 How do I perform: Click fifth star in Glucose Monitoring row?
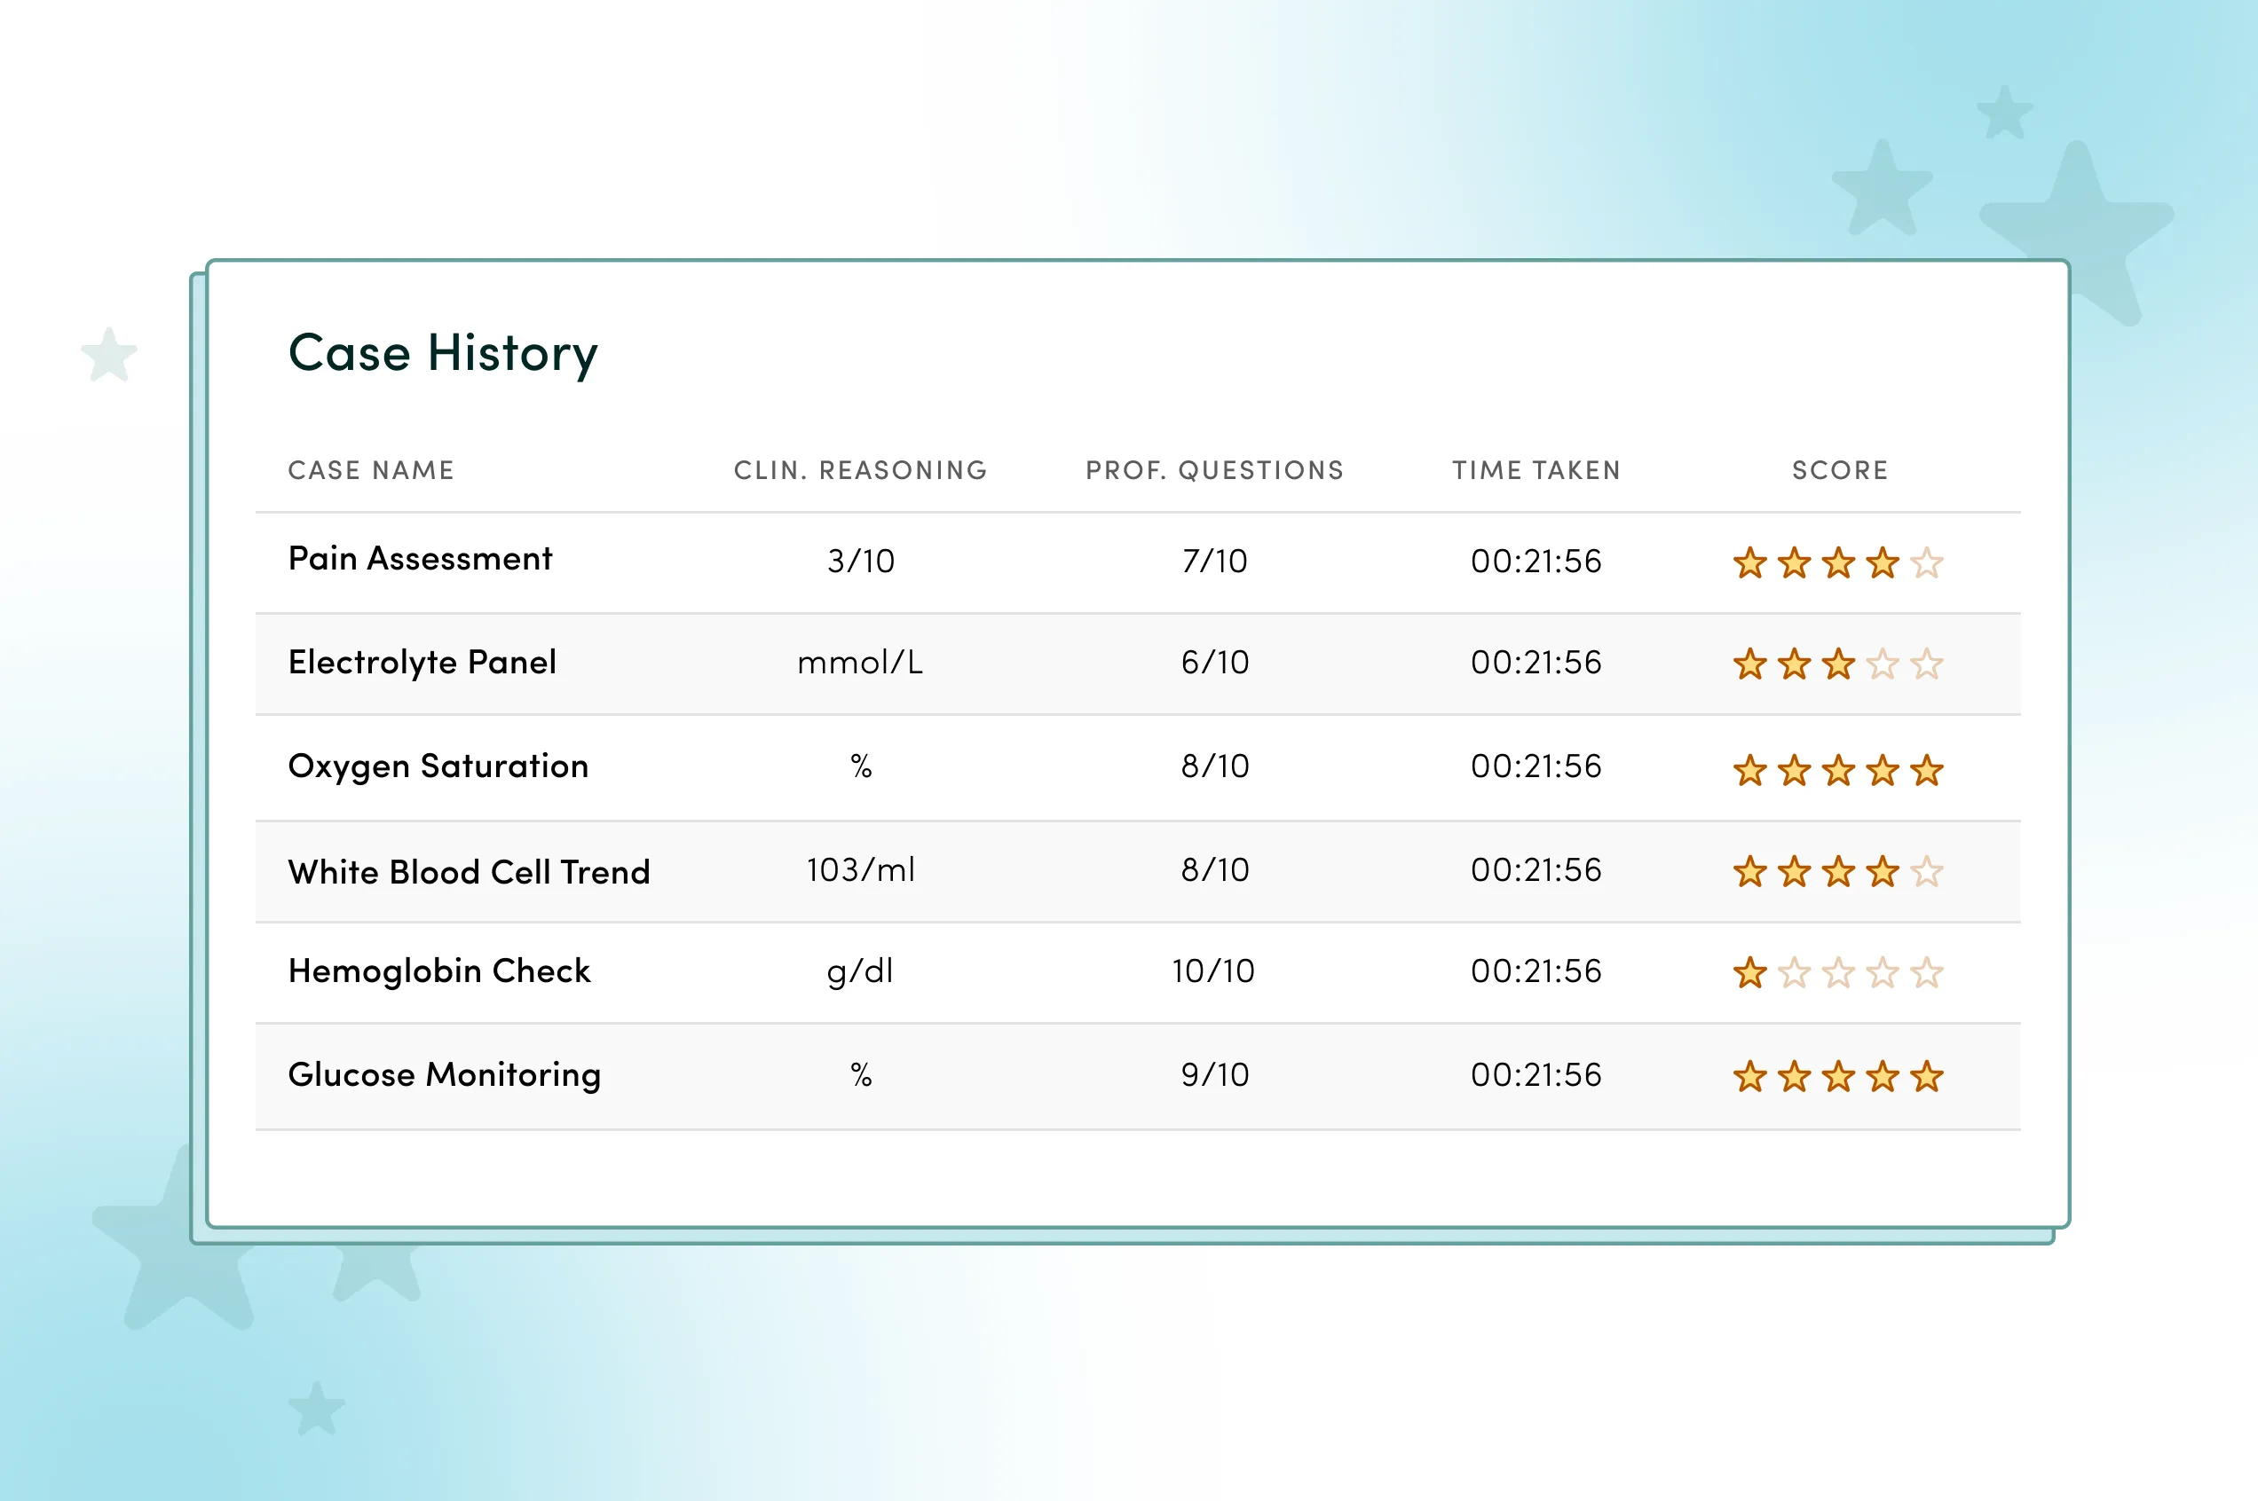pos(1926,1077)
